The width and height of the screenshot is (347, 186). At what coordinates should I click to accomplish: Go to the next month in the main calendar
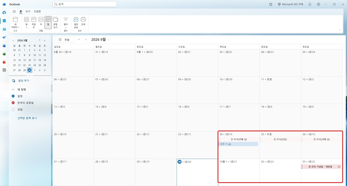(86, 40)
